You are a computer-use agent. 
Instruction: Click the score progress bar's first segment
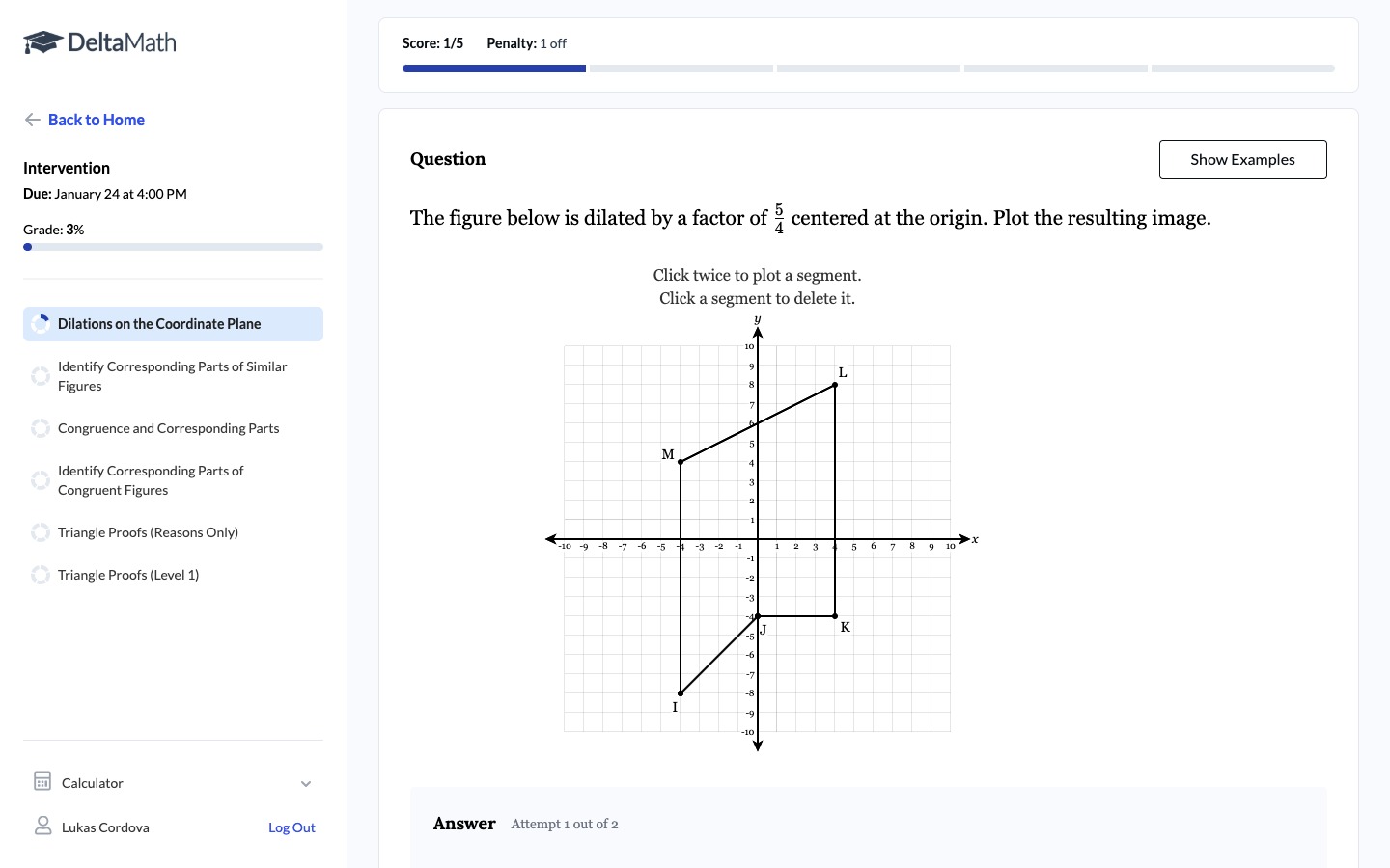(x=494, y=68)
